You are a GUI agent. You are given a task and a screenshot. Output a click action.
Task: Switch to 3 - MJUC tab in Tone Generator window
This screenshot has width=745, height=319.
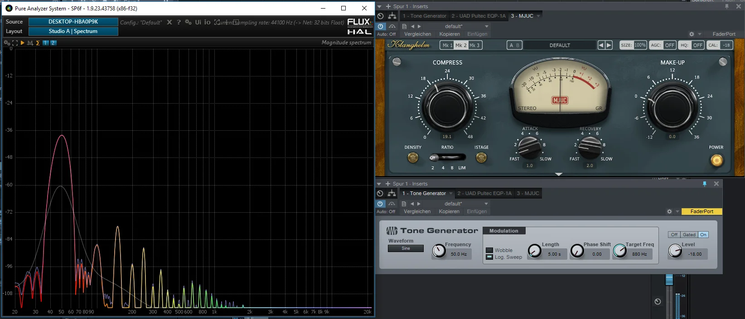pos(528,193)
